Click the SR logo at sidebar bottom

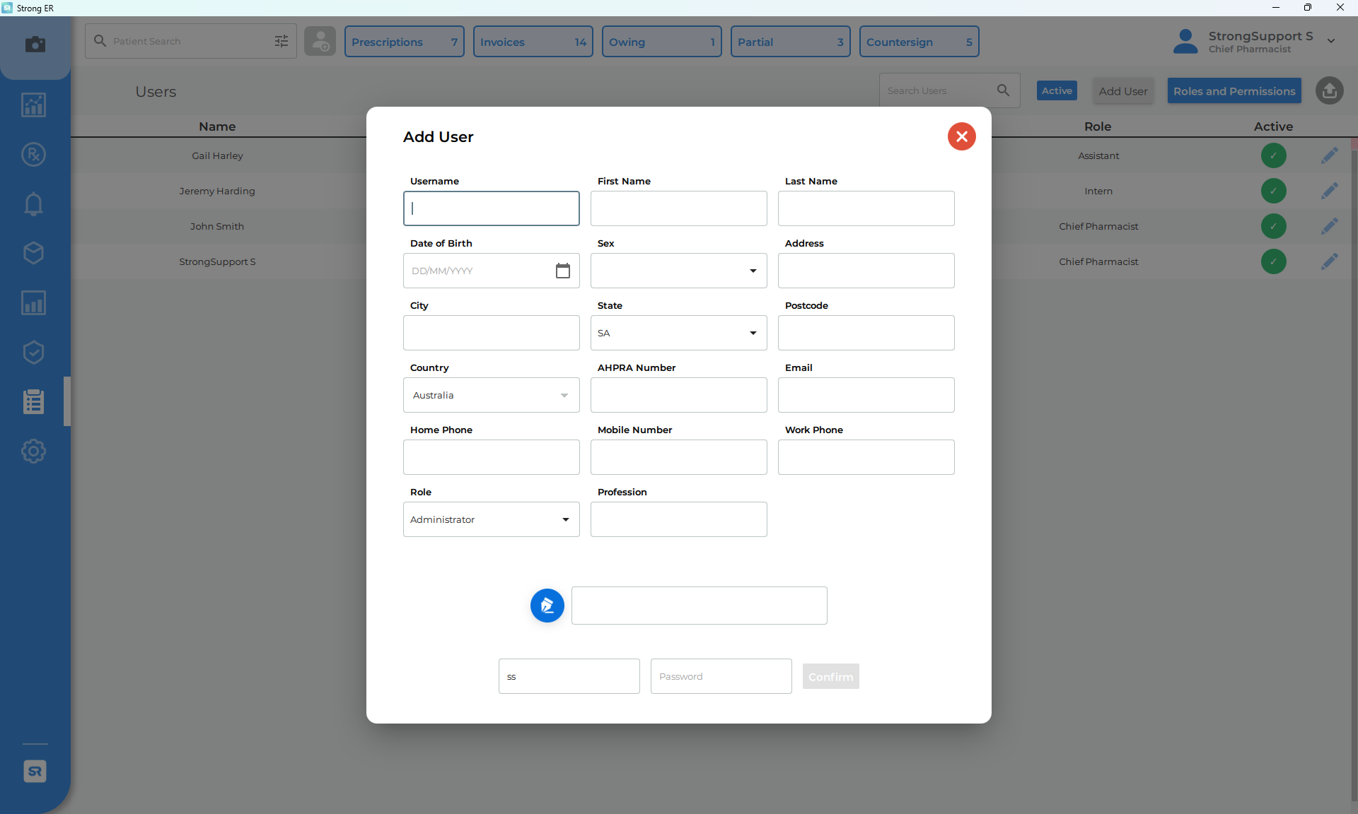[x=35, y=771]
